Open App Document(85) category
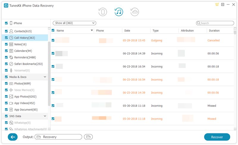238x145 pixels. tap(26, 110)
